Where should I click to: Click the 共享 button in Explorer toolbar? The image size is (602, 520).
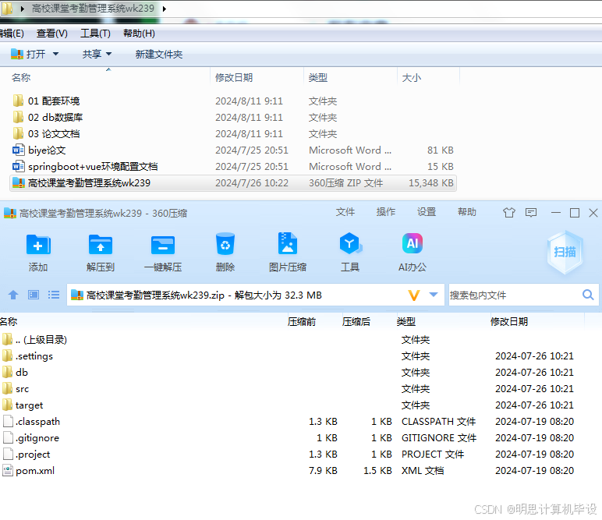[92, 54]
